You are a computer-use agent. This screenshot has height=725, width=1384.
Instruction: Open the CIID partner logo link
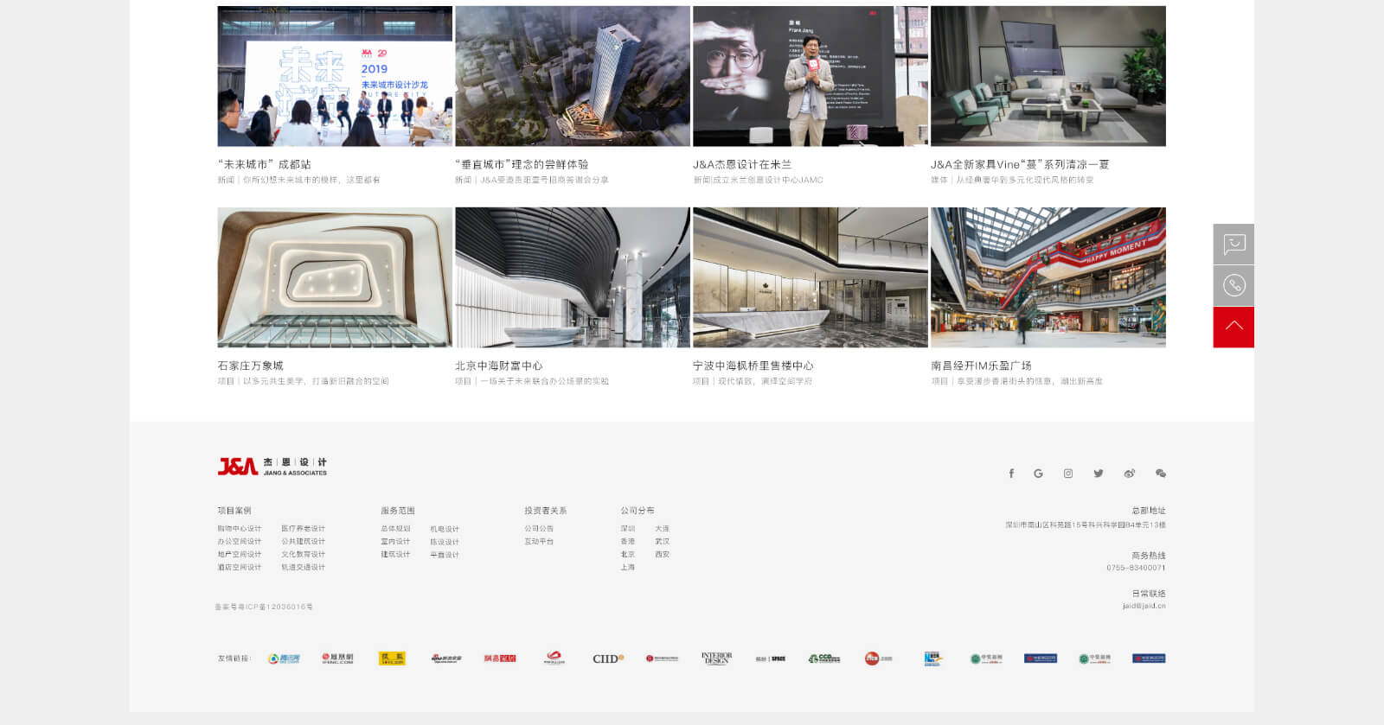[607, 658]
